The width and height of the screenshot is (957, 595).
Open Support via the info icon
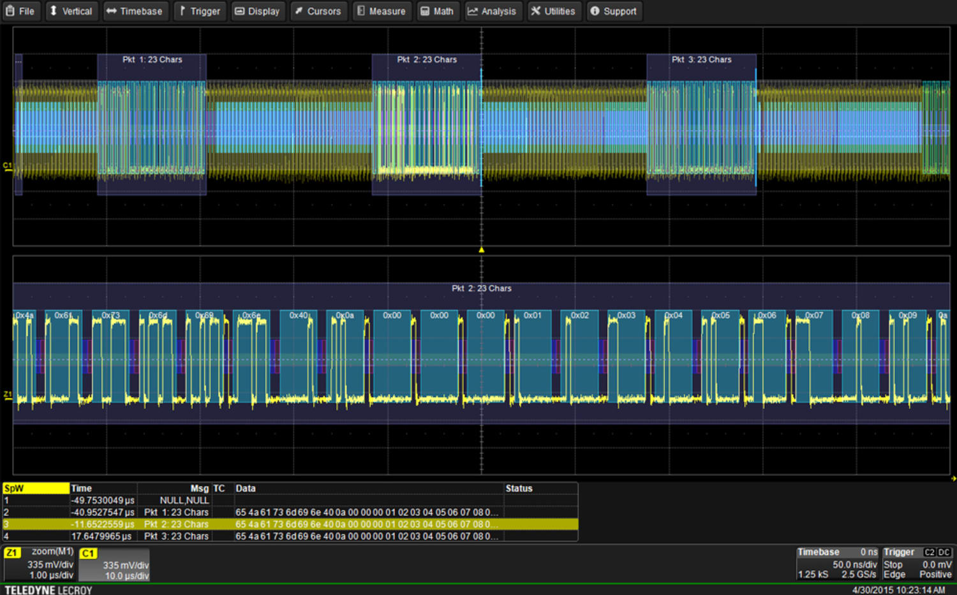[594, 11]
